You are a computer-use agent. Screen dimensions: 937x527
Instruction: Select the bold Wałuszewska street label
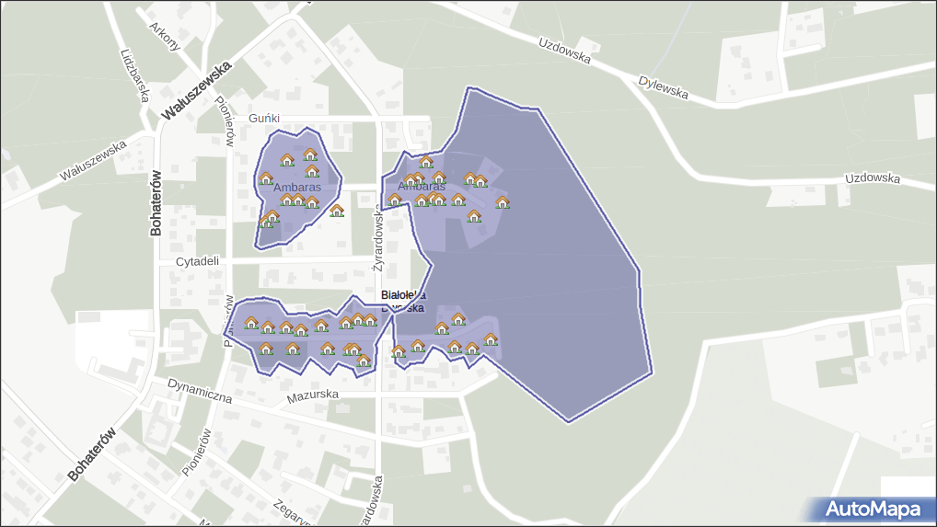coord(196,91)
